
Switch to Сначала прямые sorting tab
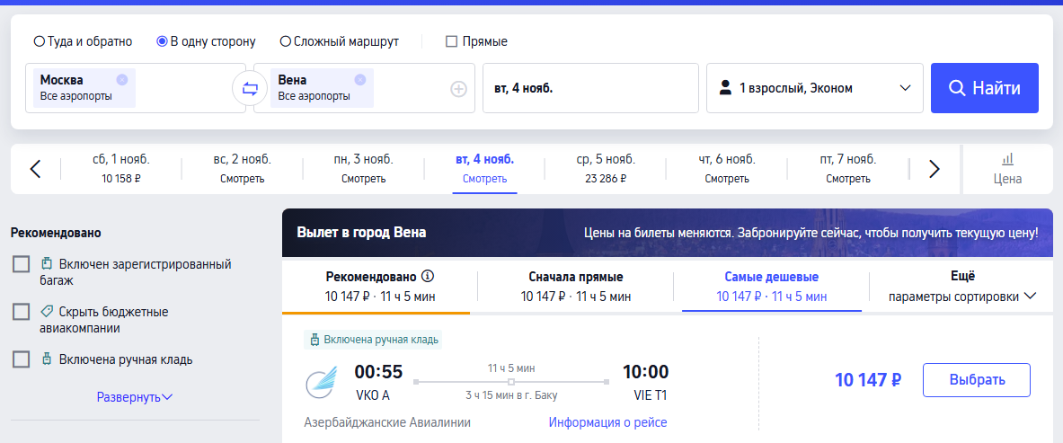point(575,286)
